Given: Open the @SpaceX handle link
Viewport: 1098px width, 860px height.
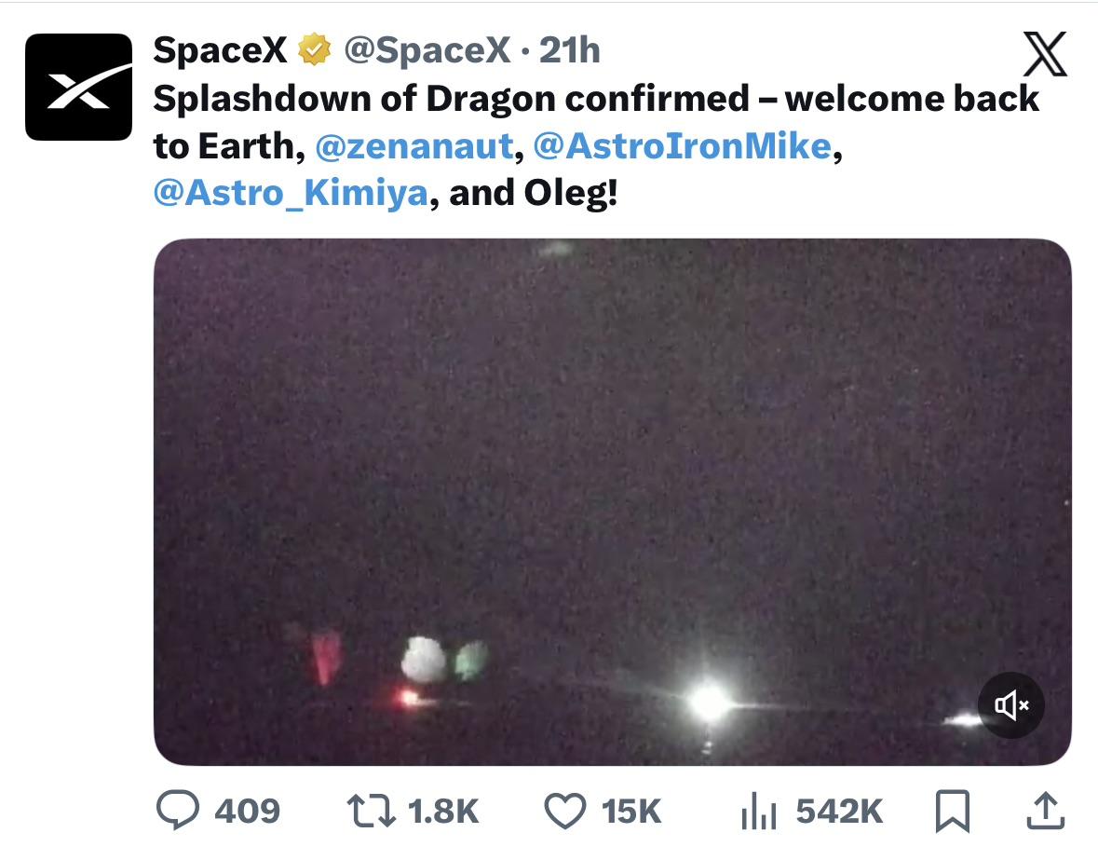Looking at the screenshot, I should 428,50.
